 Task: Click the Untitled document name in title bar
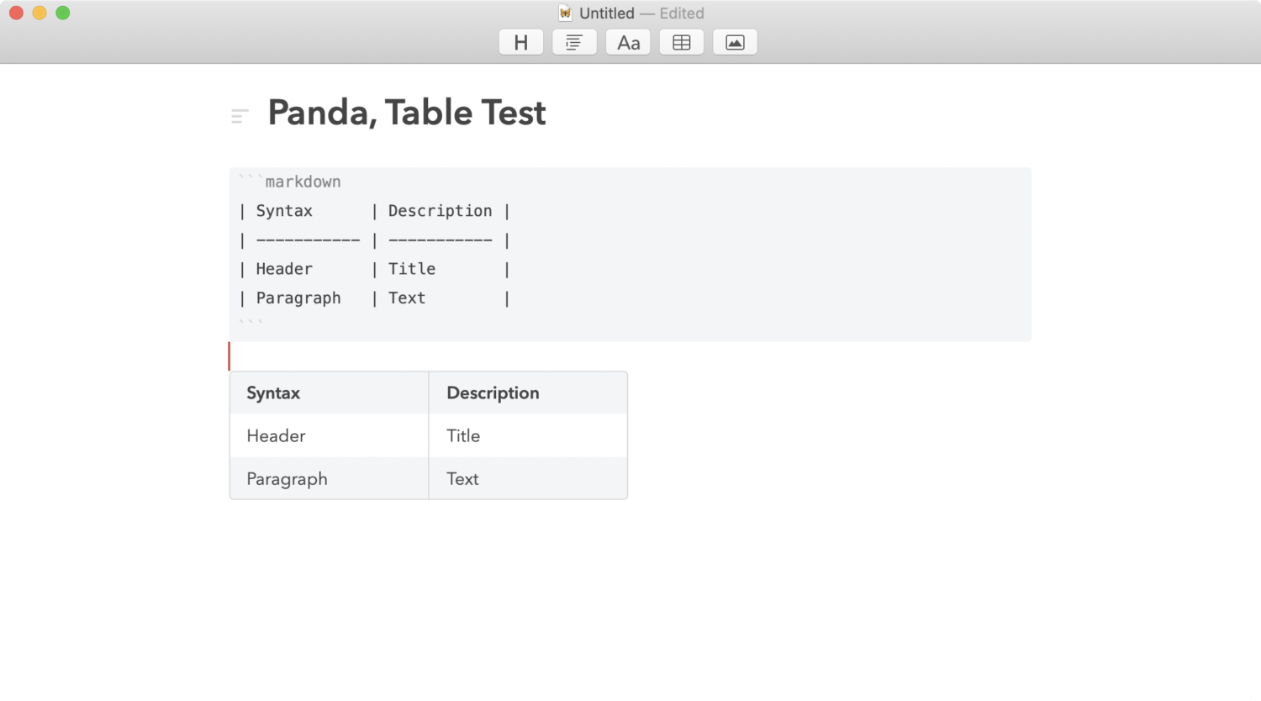[607, 13]
